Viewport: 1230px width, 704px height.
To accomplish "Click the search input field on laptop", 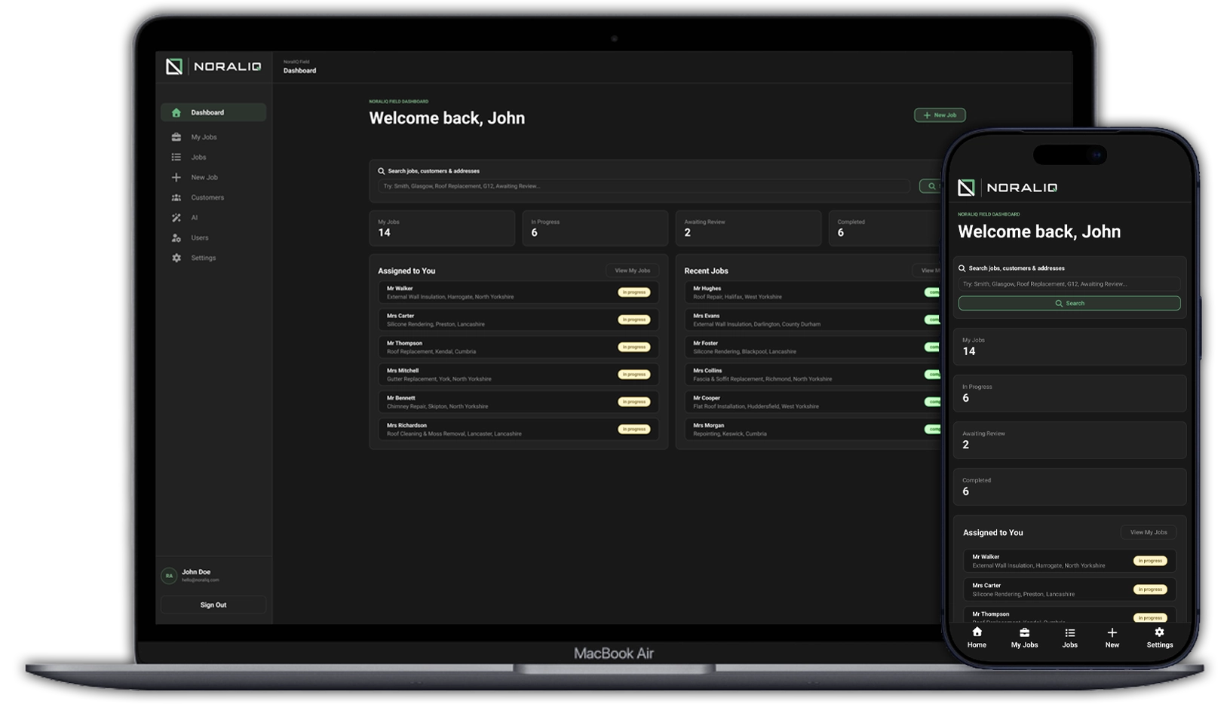I will coord(645,186).
